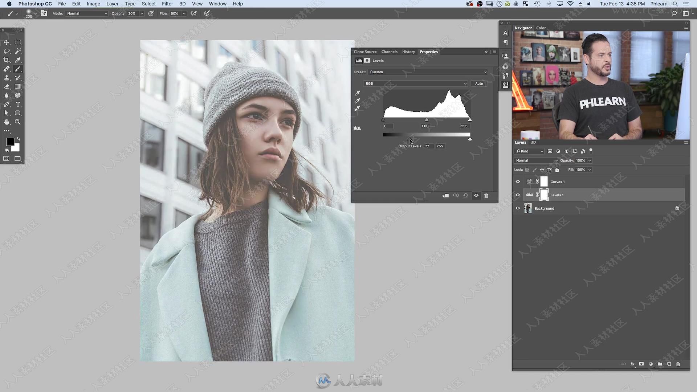This screenshot has height=392, width=697.
Task: Toggle visibility of Curves 1 layer
Action: [518, 181]
